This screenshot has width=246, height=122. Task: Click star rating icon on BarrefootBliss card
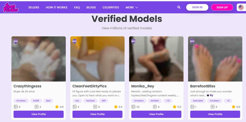(x=234, y=107)
